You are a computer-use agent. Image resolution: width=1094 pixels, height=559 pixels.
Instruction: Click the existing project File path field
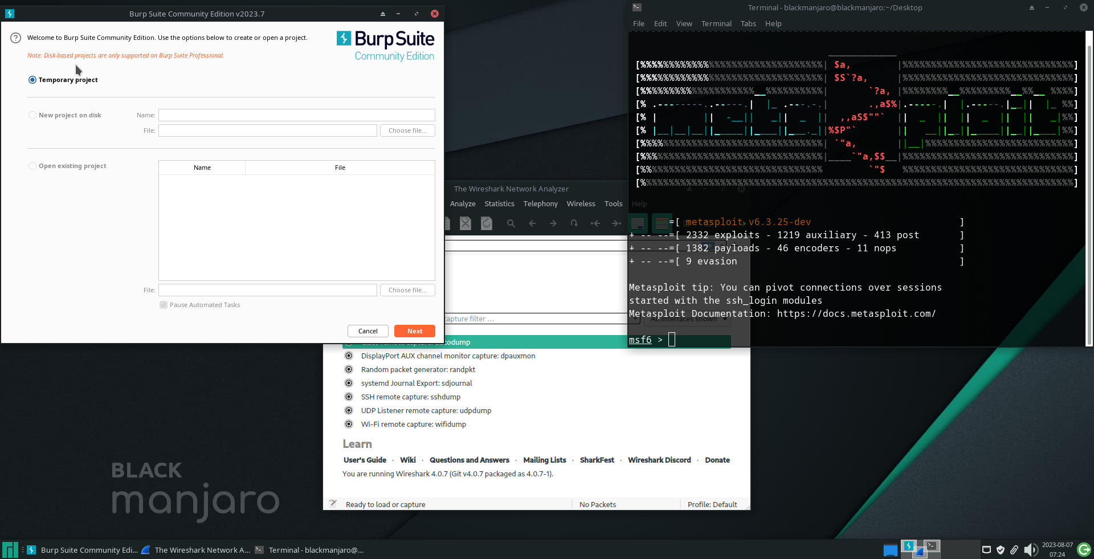point(267,290)
